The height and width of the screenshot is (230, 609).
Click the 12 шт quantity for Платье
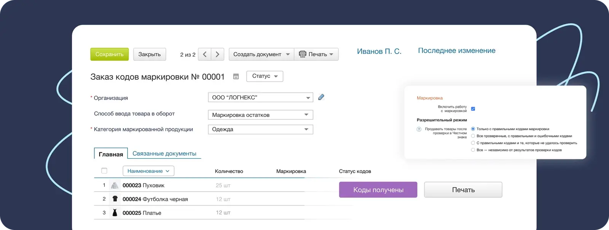(223, 213)
